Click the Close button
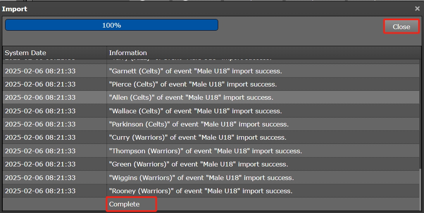 (401, 27)
